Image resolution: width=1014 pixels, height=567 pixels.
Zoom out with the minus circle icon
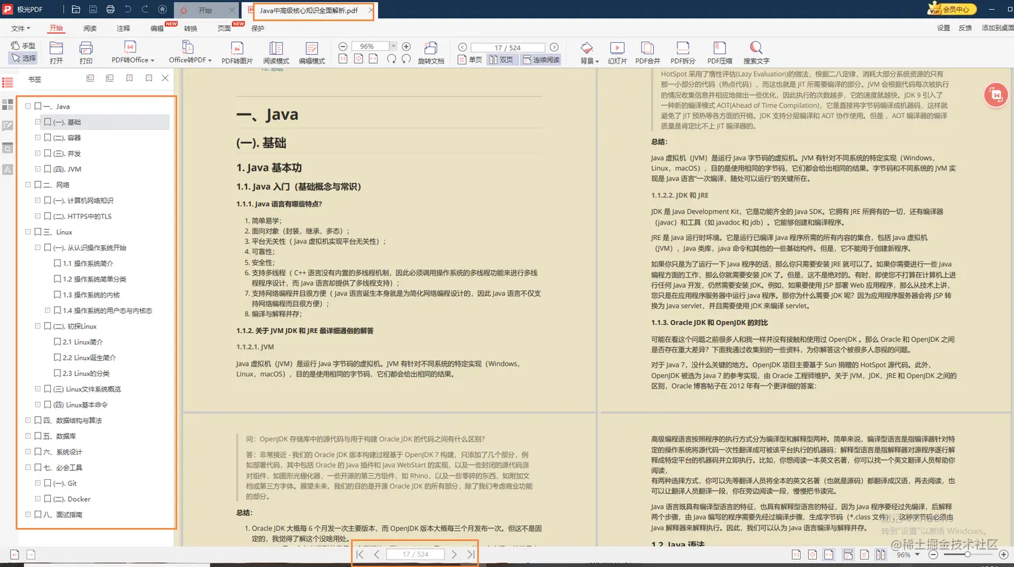(343, 46)
